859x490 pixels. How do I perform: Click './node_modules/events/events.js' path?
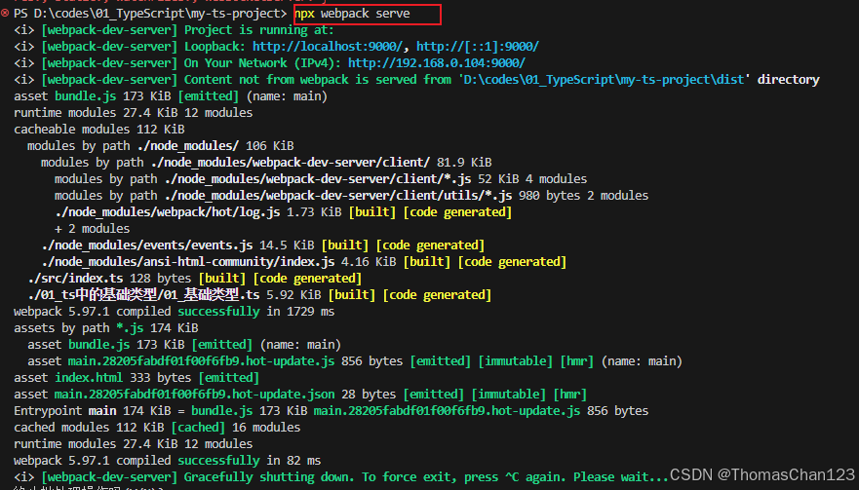pyautogui.click(x=147, y=245)
